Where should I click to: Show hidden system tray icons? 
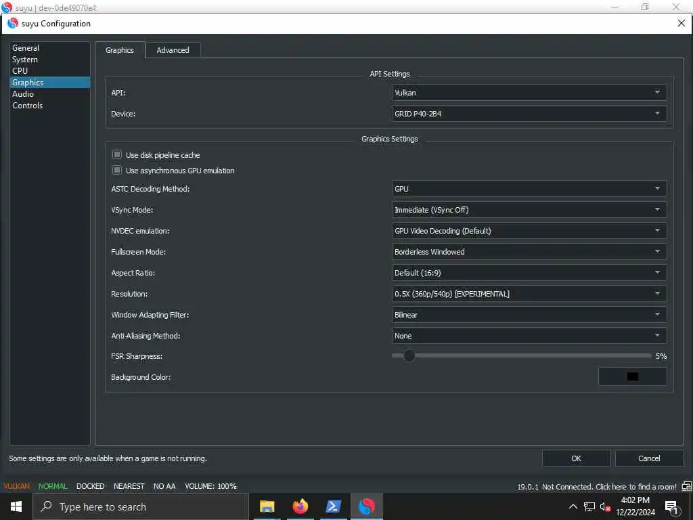[x=573, y=506]
